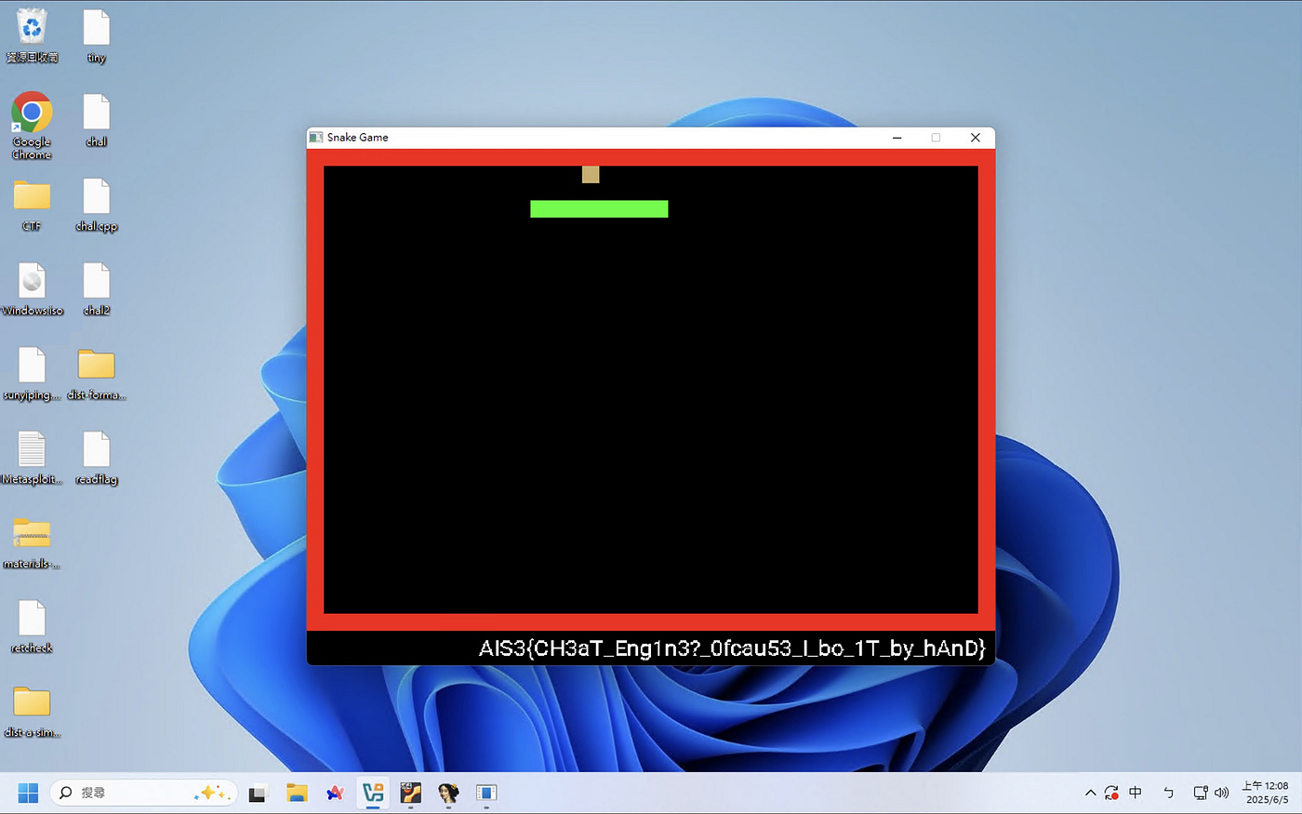This screenshot has height=814, width=1302.
Task: Click the tan food square in Snake Game
Action: pos(591,174)
